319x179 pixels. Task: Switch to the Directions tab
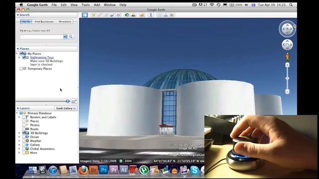[65, 21]
